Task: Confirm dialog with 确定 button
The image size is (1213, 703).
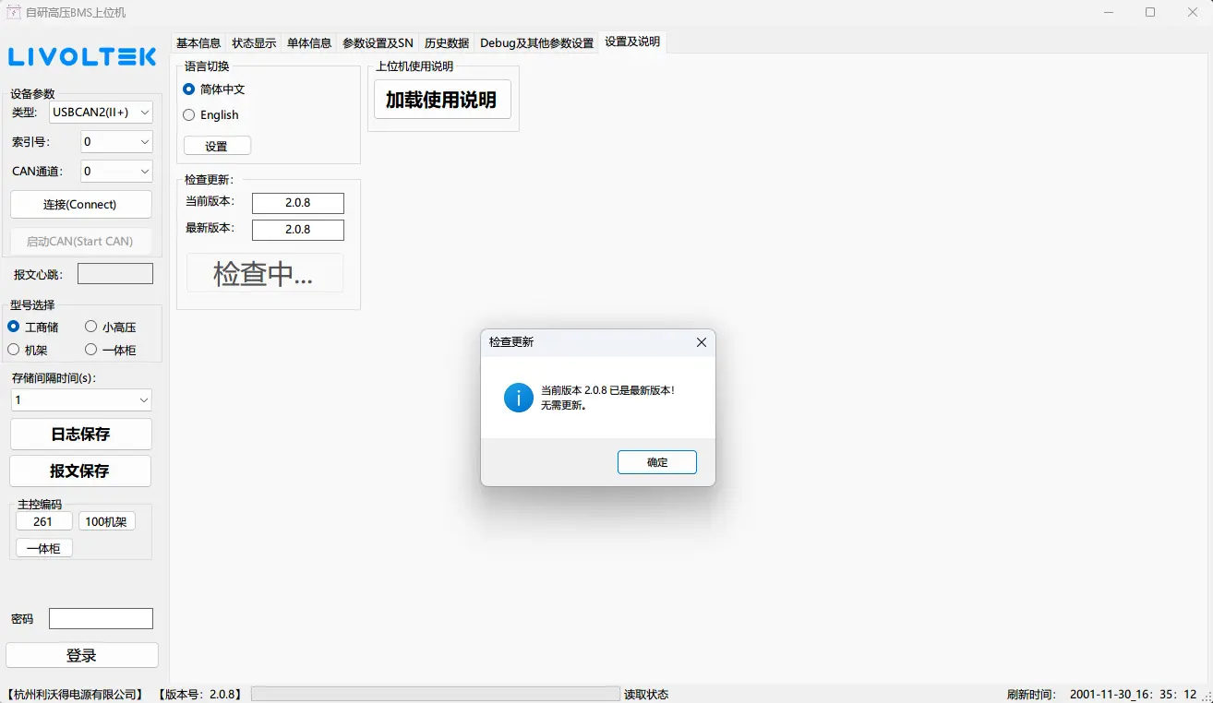Action: coord(657,462)
